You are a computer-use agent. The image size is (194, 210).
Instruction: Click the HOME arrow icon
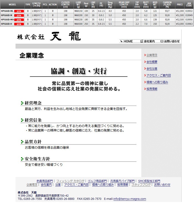(121, 41)
